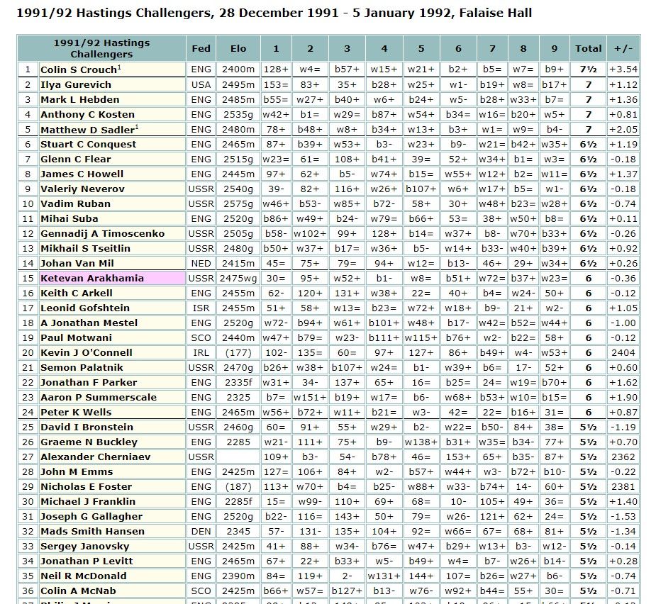Click on John M Emms's name
The height and width of the screenshot is (604, 656).
[x=77, y=471]
